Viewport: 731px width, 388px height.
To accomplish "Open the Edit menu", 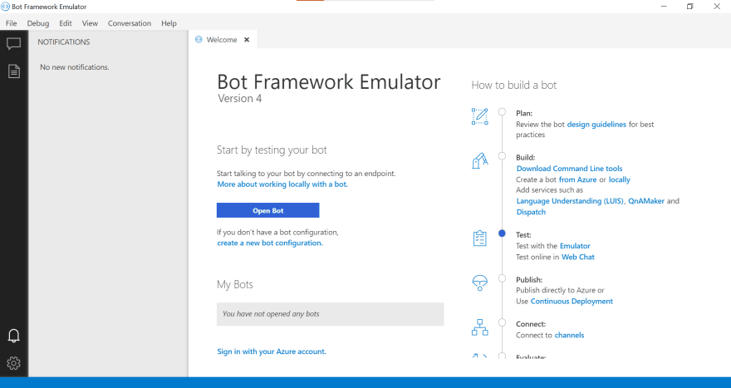I will (66, 23).
